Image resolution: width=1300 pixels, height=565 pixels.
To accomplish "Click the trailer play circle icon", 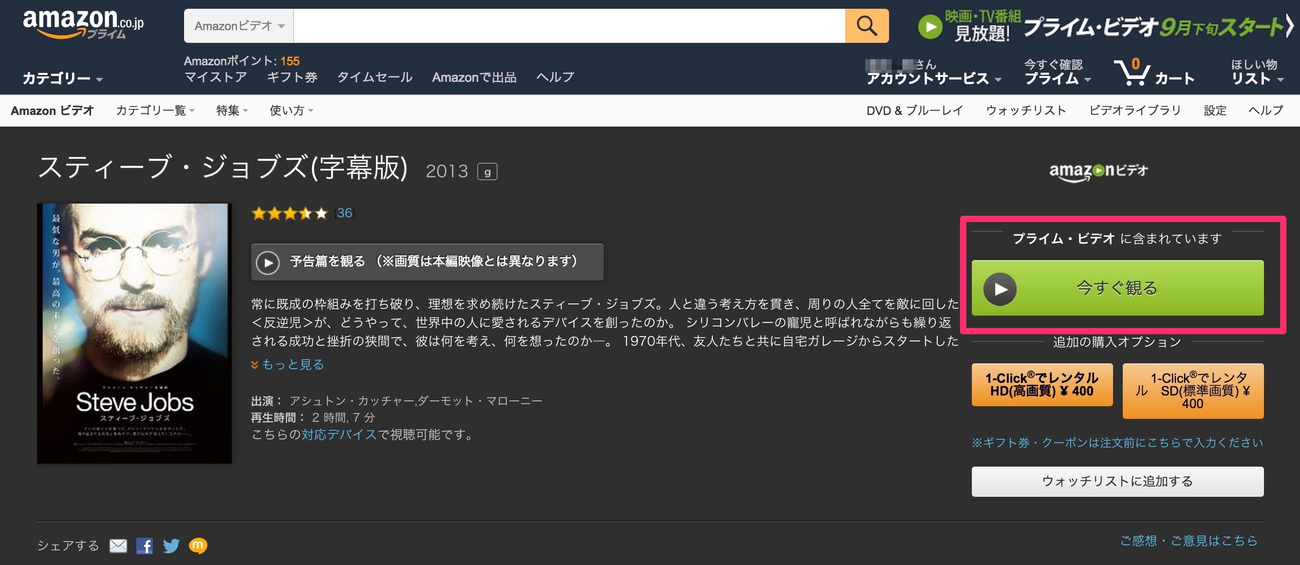I will [268, 263].
